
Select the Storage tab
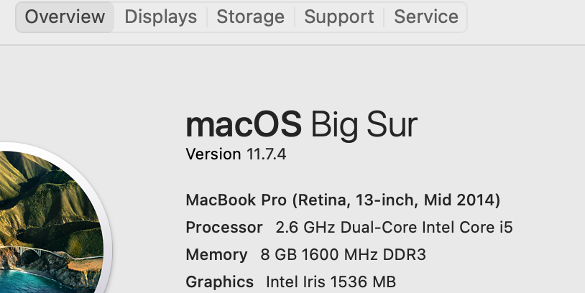(x=250, y=17)
